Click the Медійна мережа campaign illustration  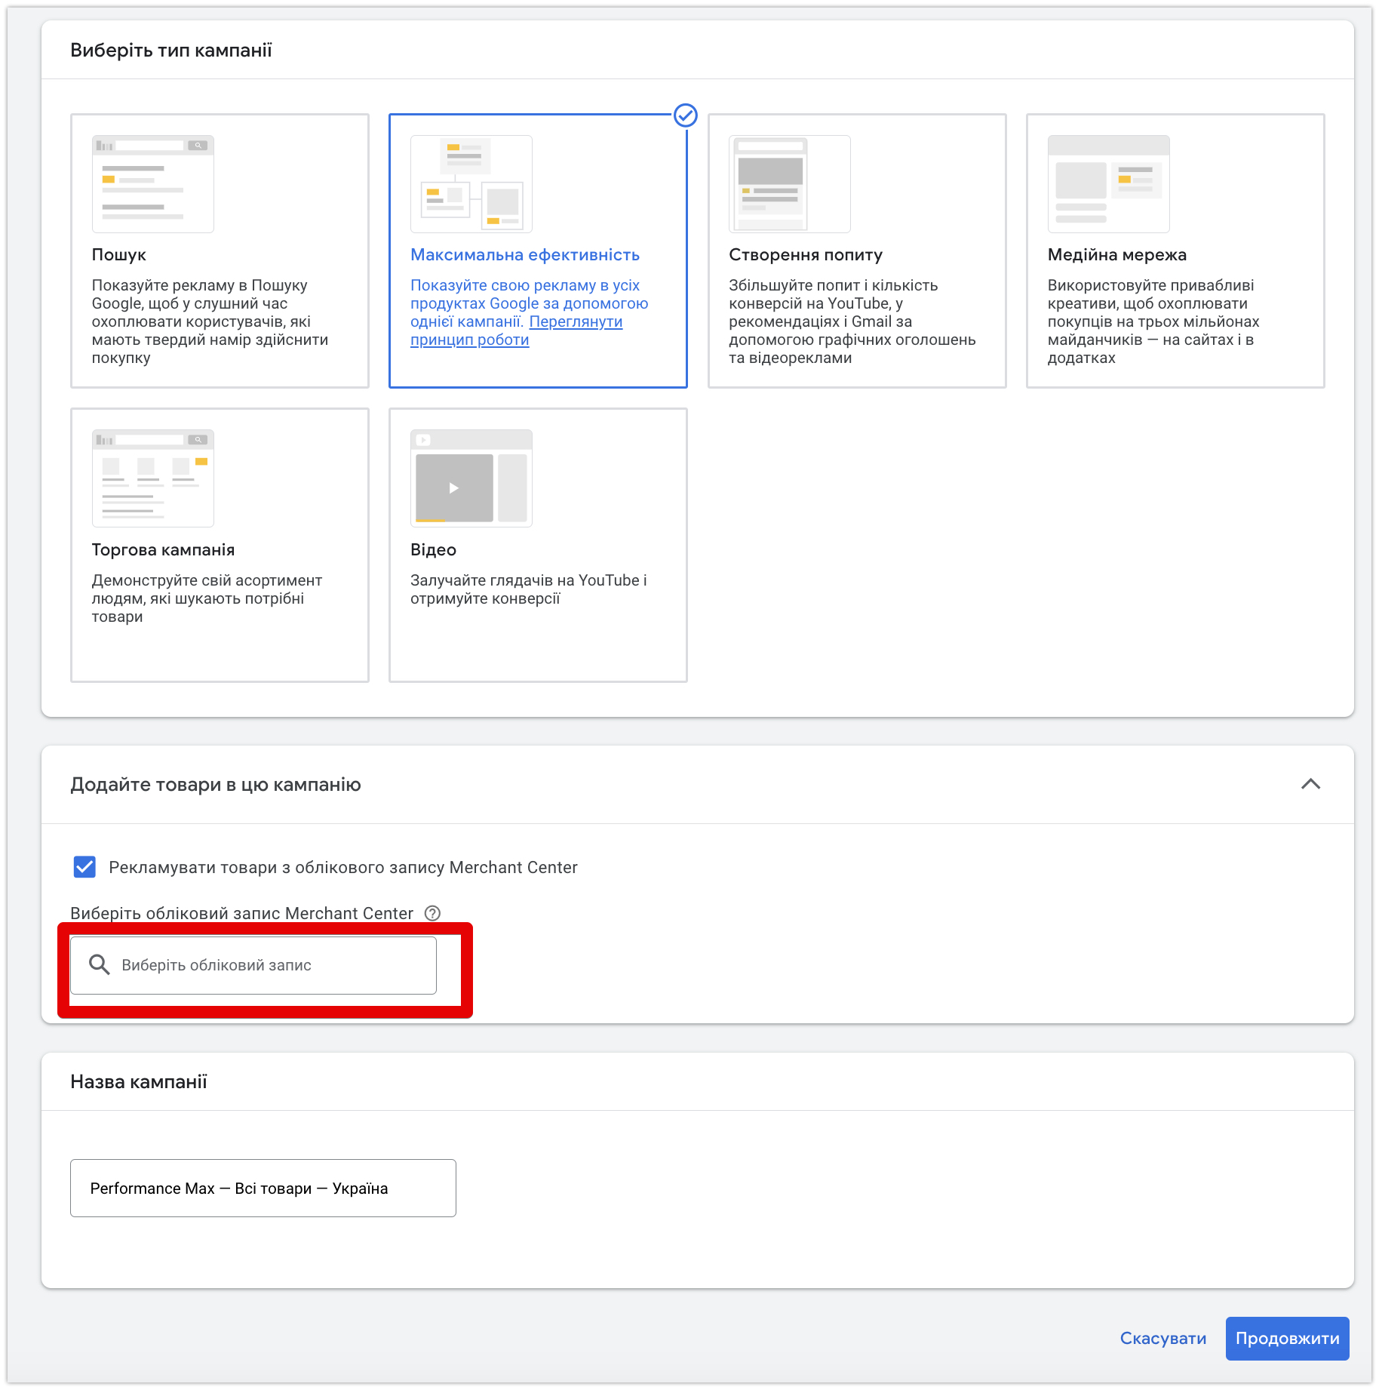[x=1109, y=184]
